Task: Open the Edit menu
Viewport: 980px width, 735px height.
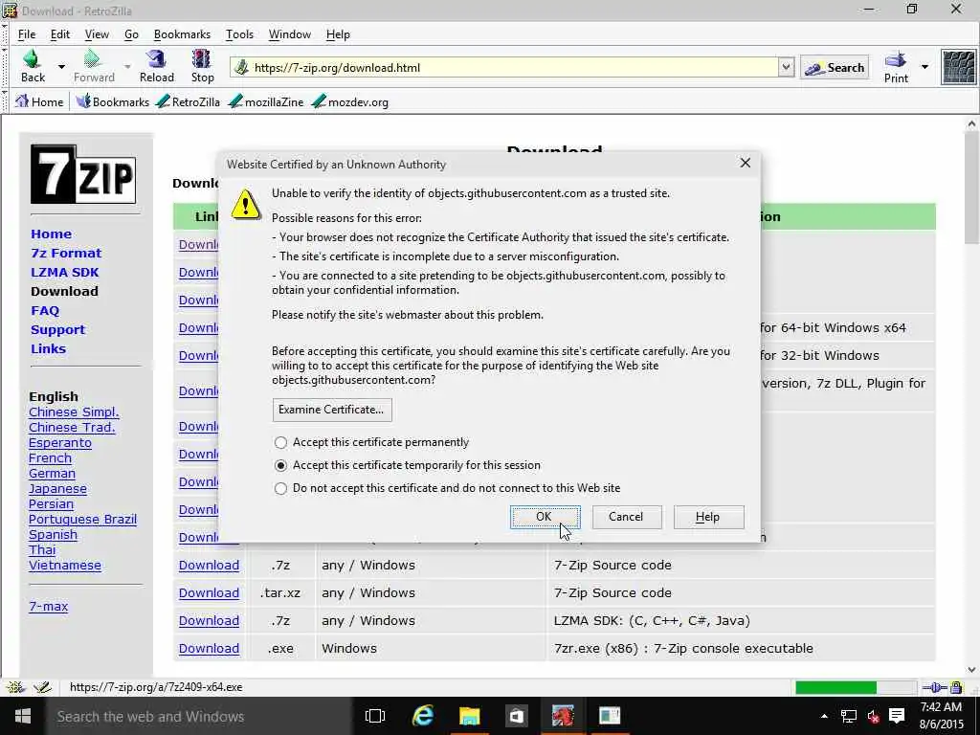Action: click(60, 34)
